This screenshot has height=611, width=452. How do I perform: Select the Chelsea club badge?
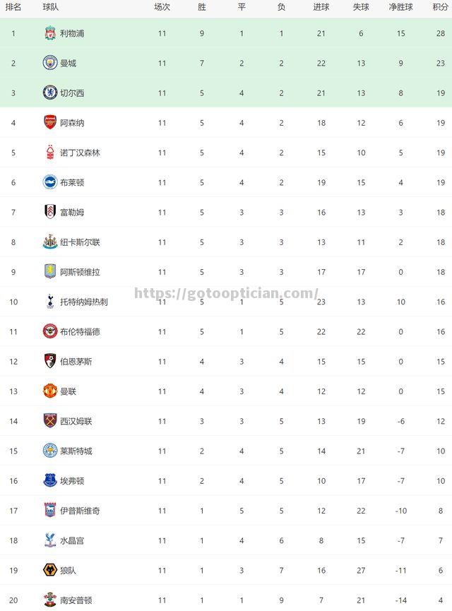click(50, 93)
